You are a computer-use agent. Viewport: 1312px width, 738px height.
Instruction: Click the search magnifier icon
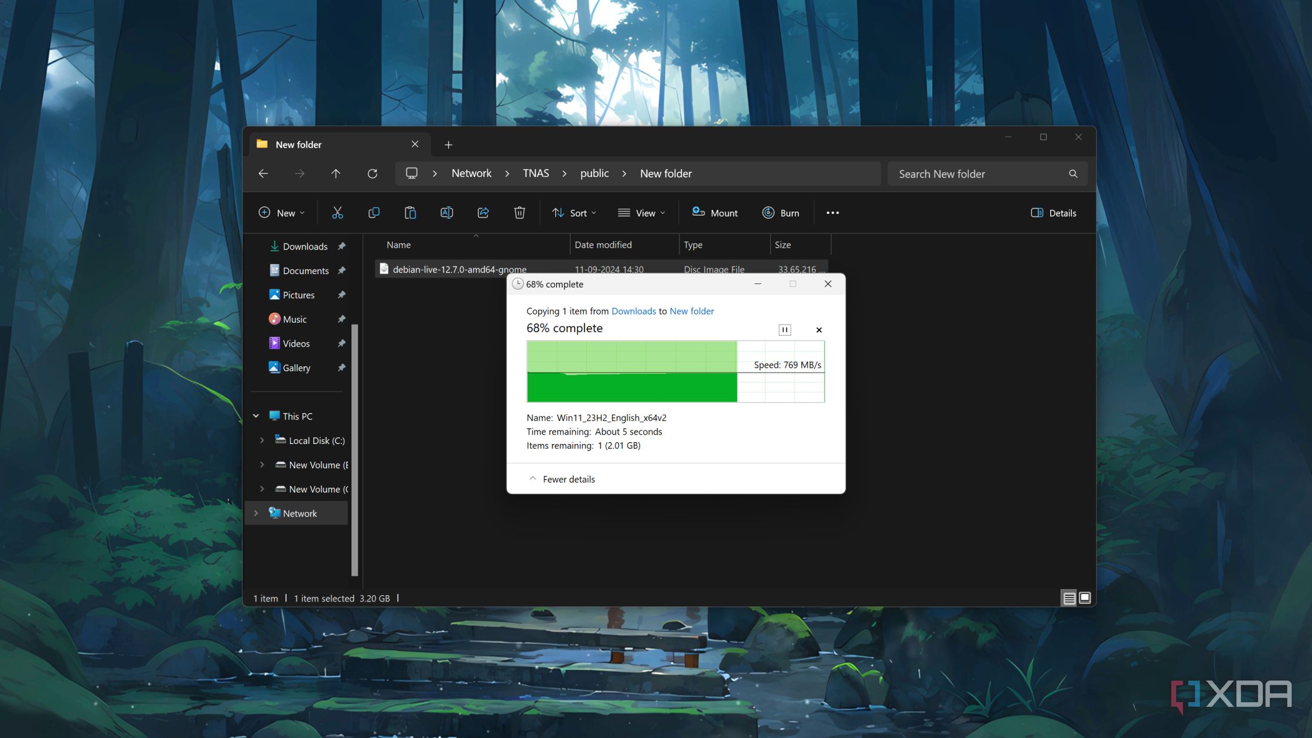(x=1073, y=174)
